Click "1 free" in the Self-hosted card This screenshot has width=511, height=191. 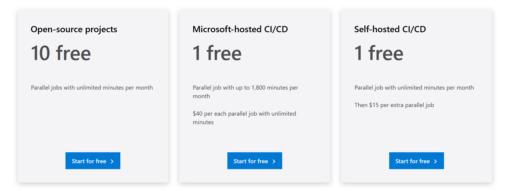click(379, 53)
